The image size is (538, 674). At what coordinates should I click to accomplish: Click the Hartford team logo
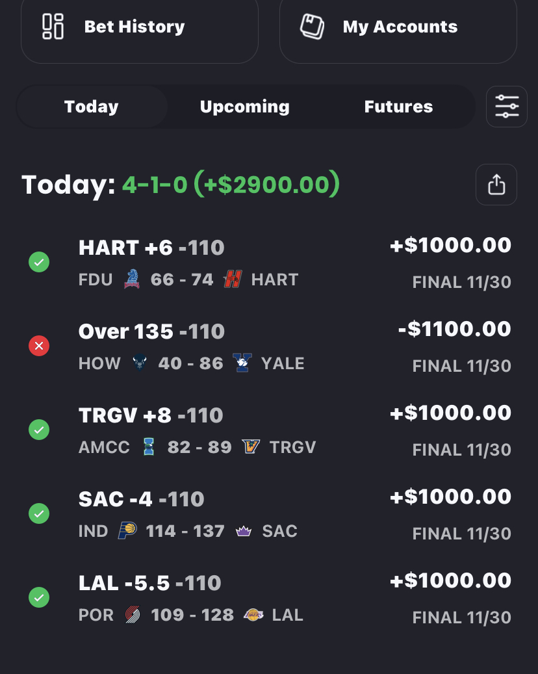[233, 279]
